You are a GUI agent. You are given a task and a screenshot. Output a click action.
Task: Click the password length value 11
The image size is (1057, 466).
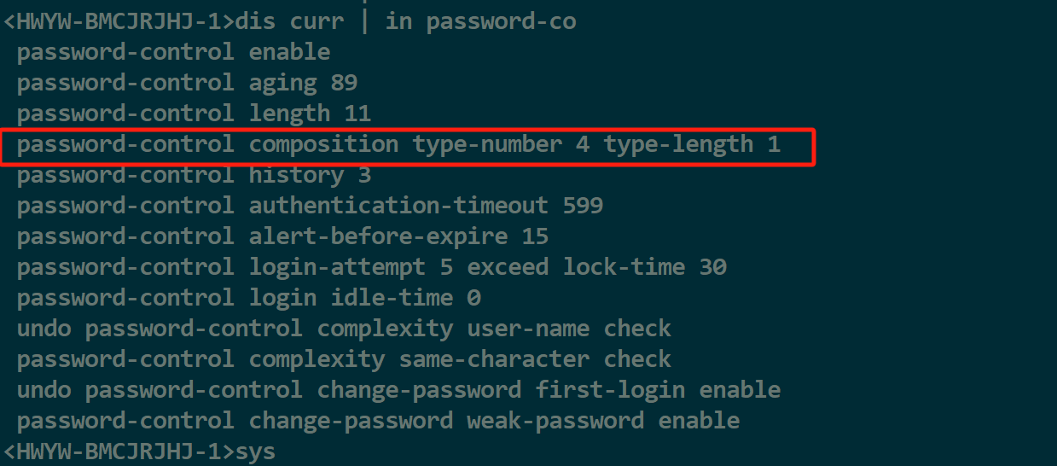tap(357, 114)
